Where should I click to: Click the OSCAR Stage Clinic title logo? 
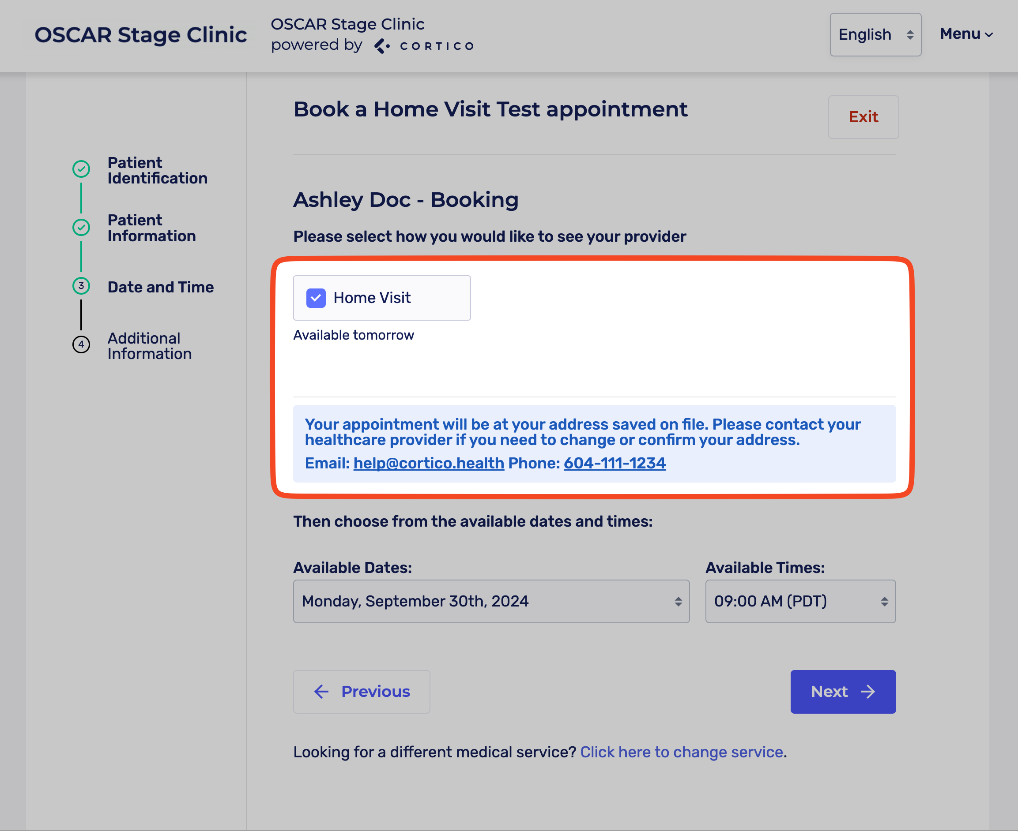tap(140, 35)
